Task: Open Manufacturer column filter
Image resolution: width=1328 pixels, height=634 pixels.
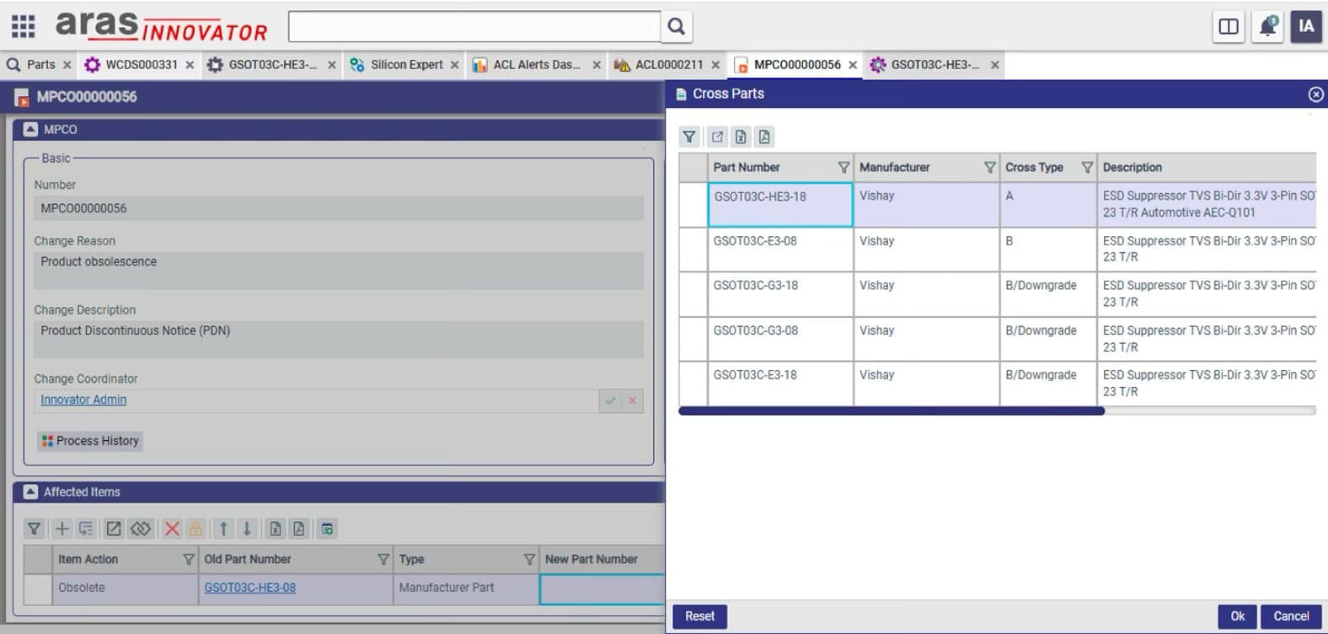Action: (x=990, y=168)
